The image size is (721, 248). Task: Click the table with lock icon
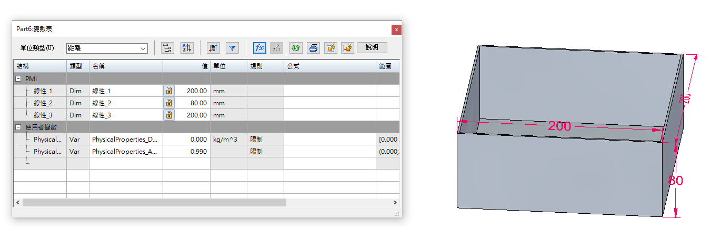pos(330,48)
